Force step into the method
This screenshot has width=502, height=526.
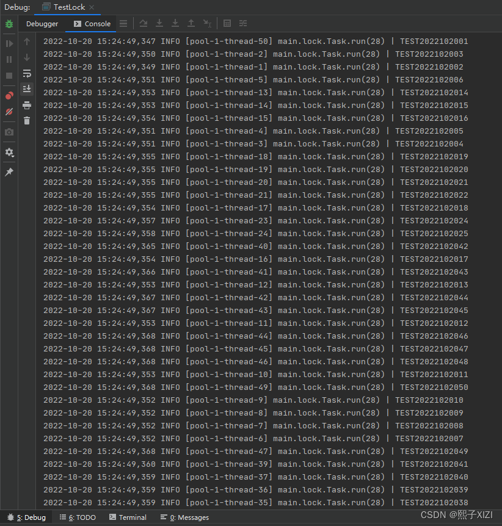tap(175, 23)
